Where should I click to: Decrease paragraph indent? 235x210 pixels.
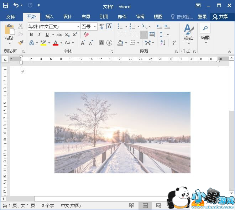pos(159,26)
